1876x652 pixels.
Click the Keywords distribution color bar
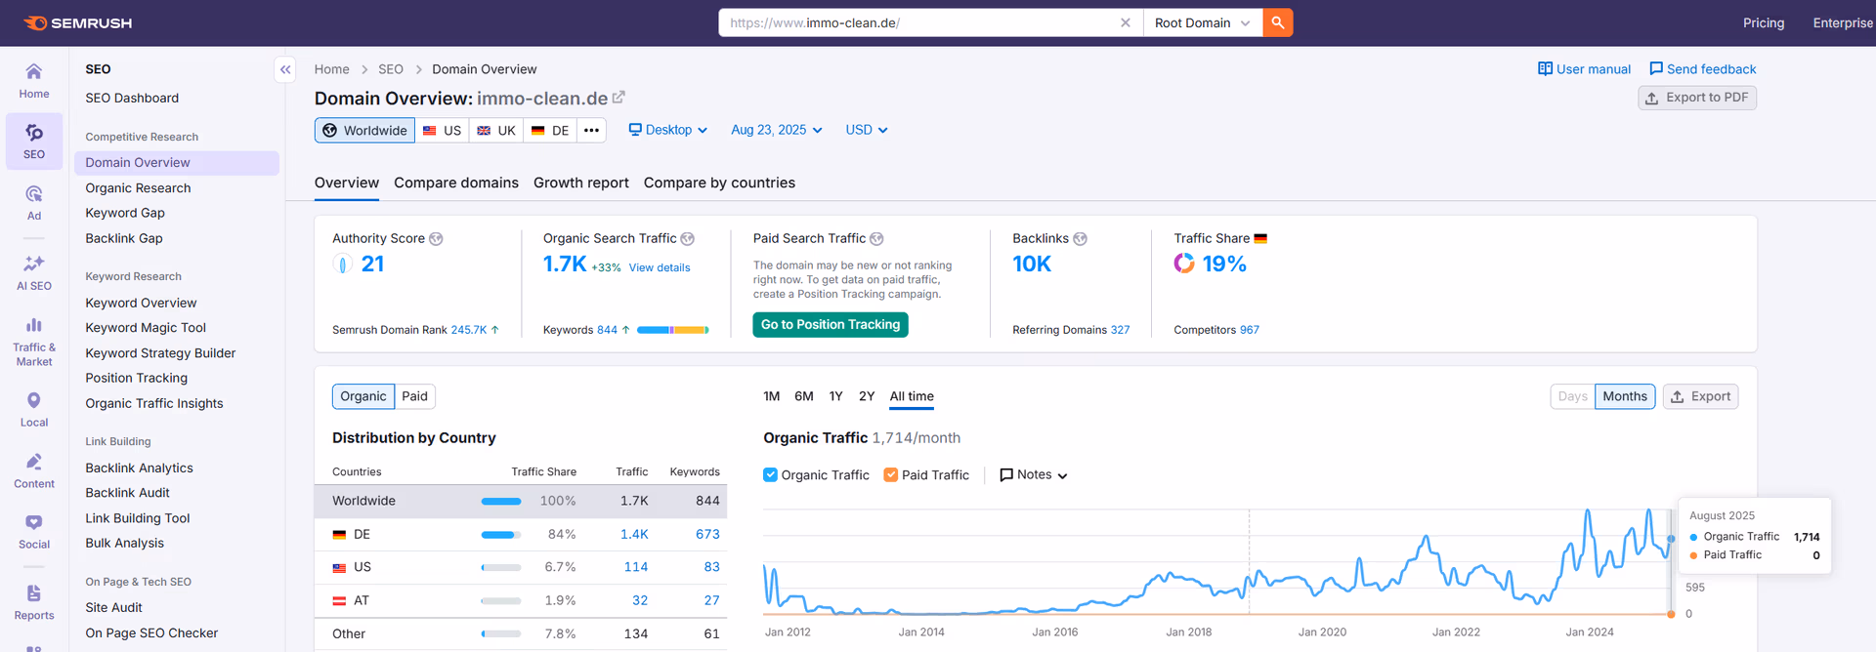(x=672, y=330)
